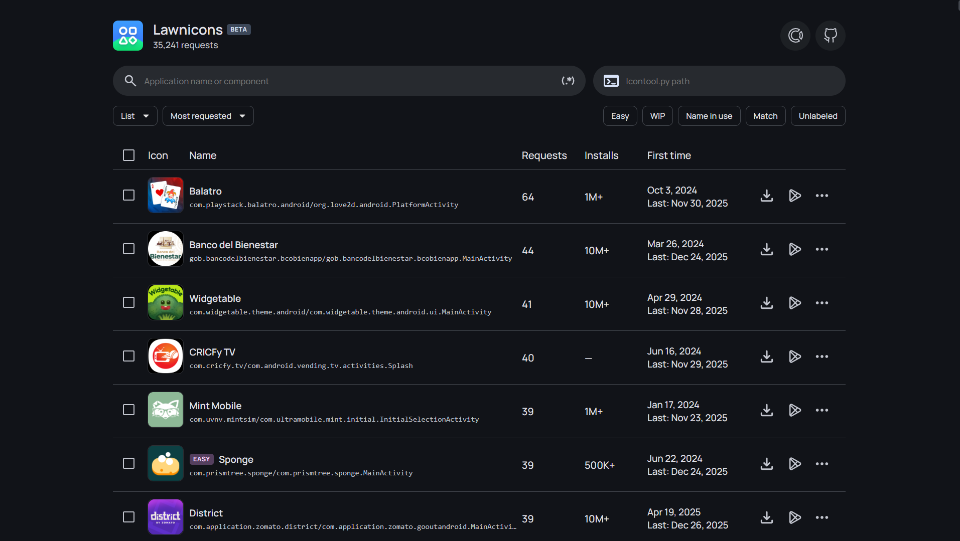The height and width of the screenshot is (541, 960).
Task: Check the select-all checkbox in the header
Action: pyautogui.click(x=128, y=155)
